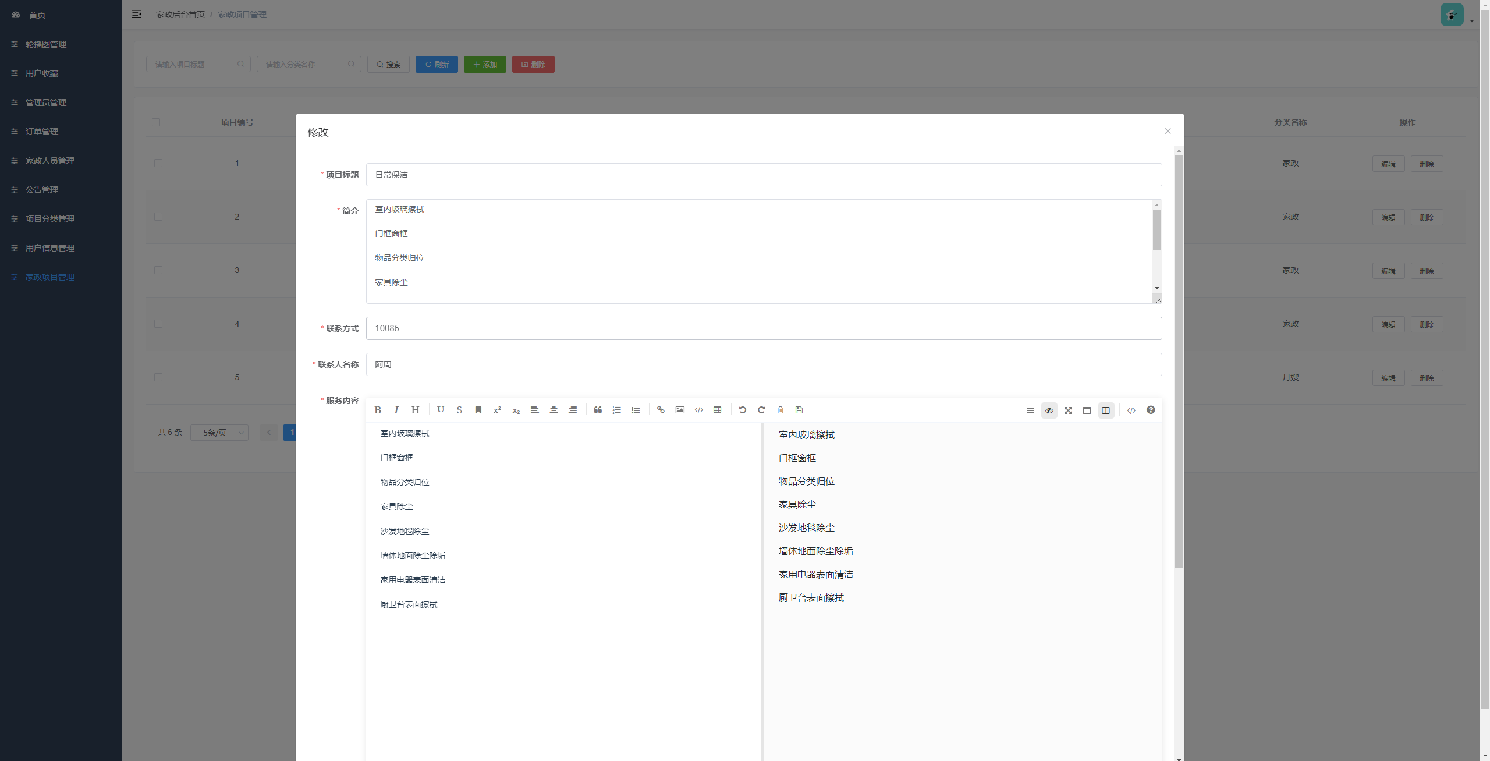Open 订单管理 in the sidebar
The height and width of the screenshot is (761, 1490).
click(42, 132)
